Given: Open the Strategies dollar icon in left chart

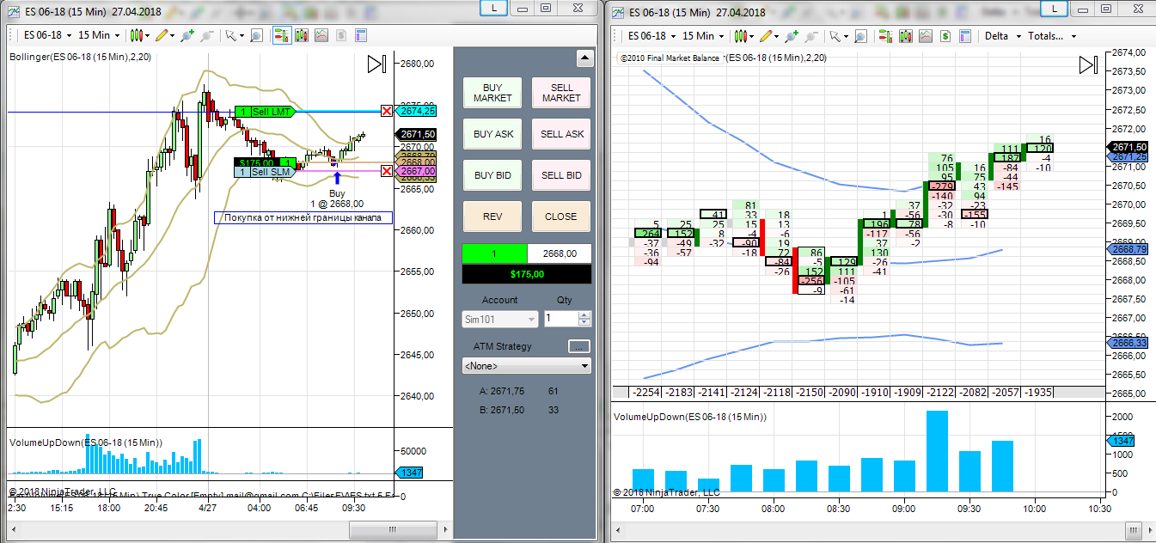Looking at the screenshot, I should click(x=341, y=35).
